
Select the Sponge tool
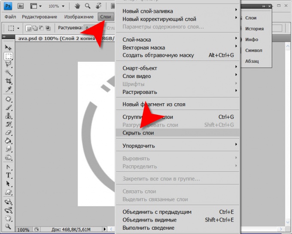[8, 158]
